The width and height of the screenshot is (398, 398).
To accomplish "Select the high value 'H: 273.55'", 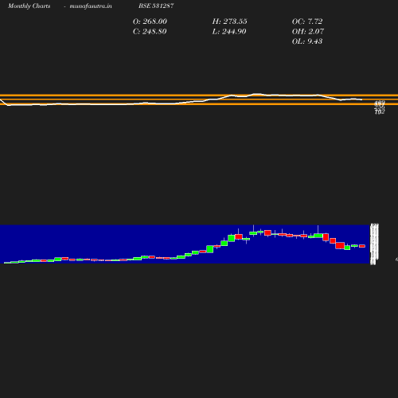I will tap(229, 21).
